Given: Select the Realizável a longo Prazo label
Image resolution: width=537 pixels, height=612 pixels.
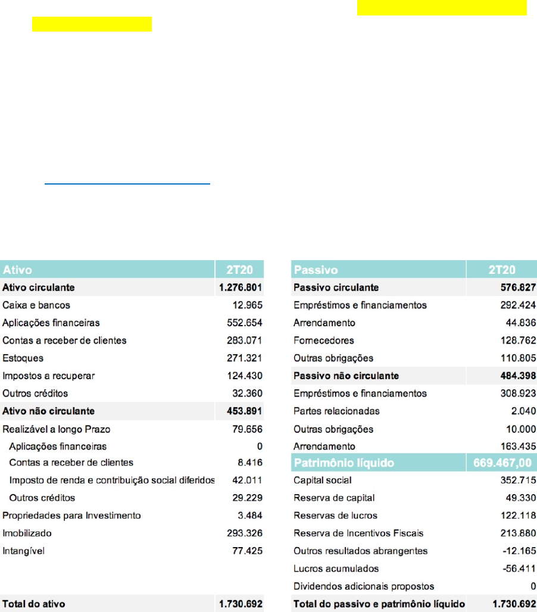Looking at the screenshot, I should pyautogui.click(x=56, y=429).
